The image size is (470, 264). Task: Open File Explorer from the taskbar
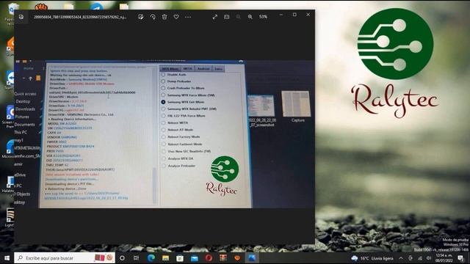165,257
